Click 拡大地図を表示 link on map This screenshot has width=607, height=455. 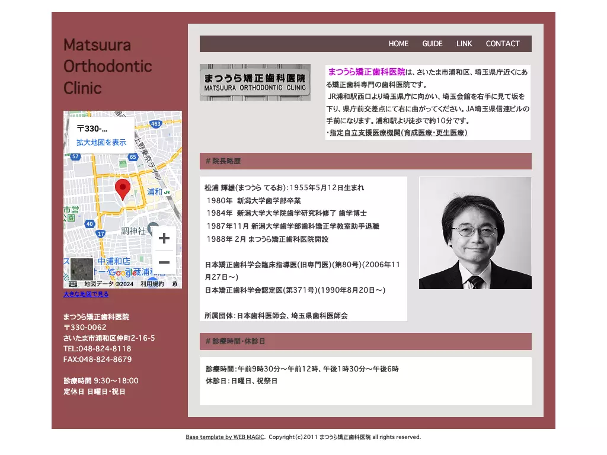[101, 142]
